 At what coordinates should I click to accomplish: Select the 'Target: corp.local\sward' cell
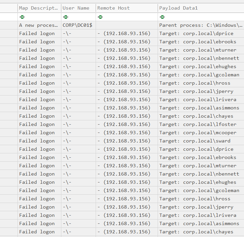click(201, 141)
